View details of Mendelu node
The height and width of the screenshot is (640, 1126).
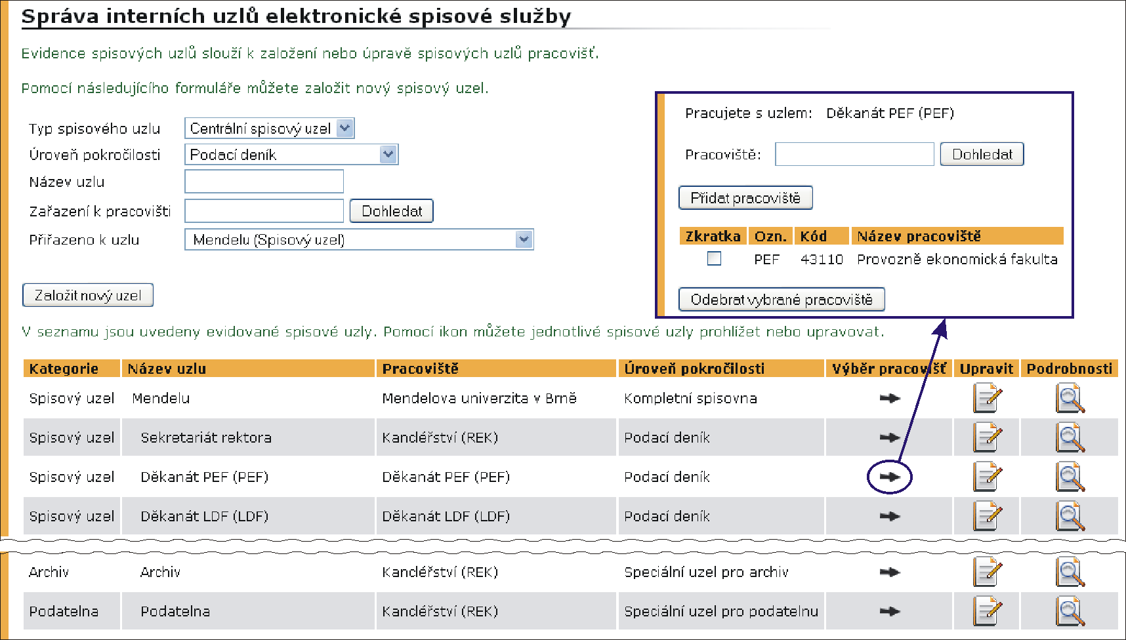(1070, 399)
